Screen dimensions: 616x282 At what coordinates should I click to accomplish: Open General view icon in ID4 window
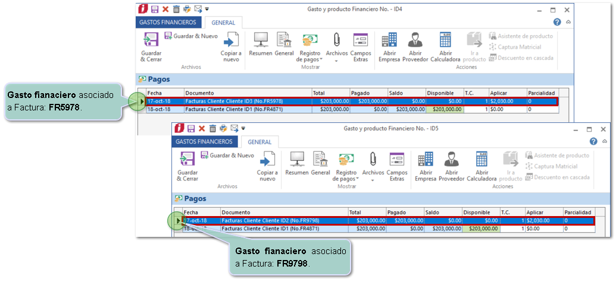click(x=284, y=45)
